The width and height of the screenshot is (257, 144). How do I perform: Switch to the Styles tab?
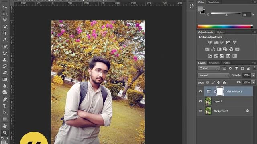pos(220,32)
